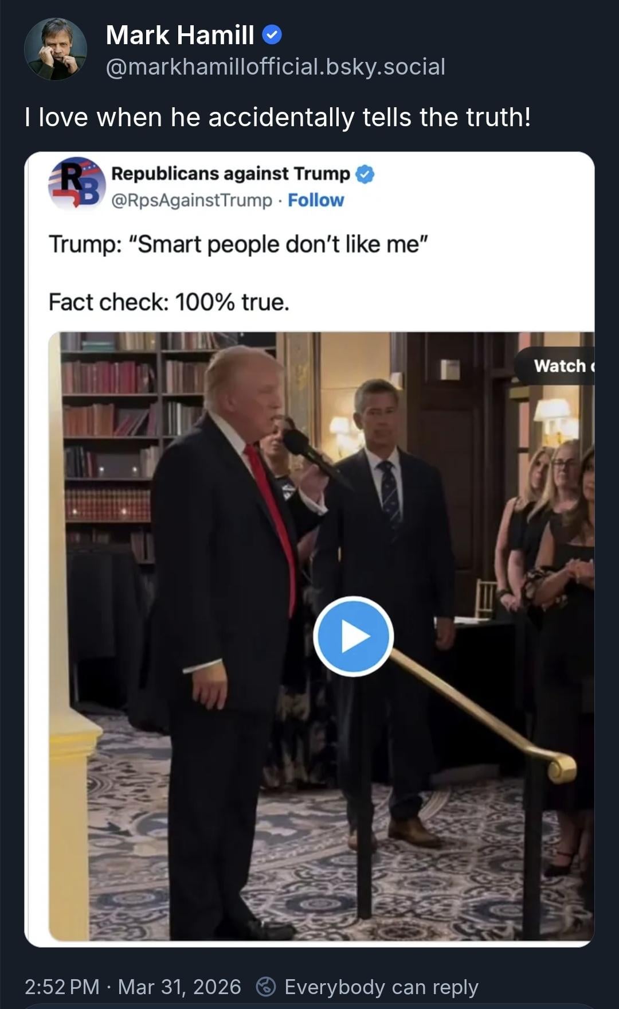Open the @markhamillofficial.bsky.social handle
The image size is (619, 1009).
coord(276,67)
